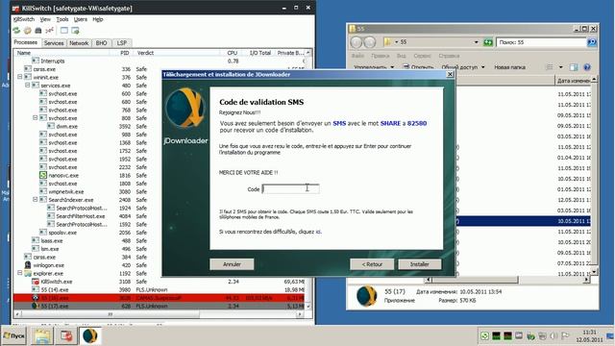Switch to the LSP tab
Image resolution: width=615 pixels, height=346 pixels.
click(x=122, y=43)
